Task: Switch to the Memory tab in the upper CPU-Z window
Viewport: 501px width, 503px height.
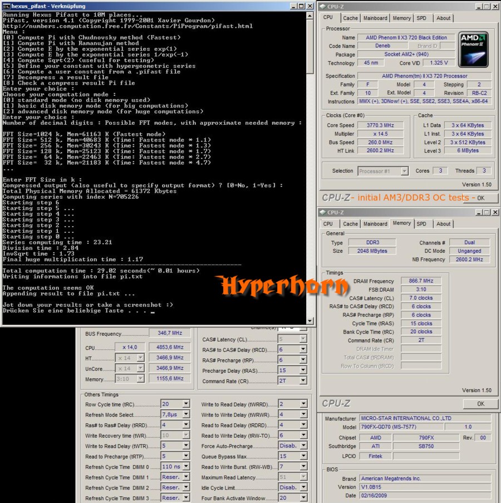Action: tap(401, 18)
